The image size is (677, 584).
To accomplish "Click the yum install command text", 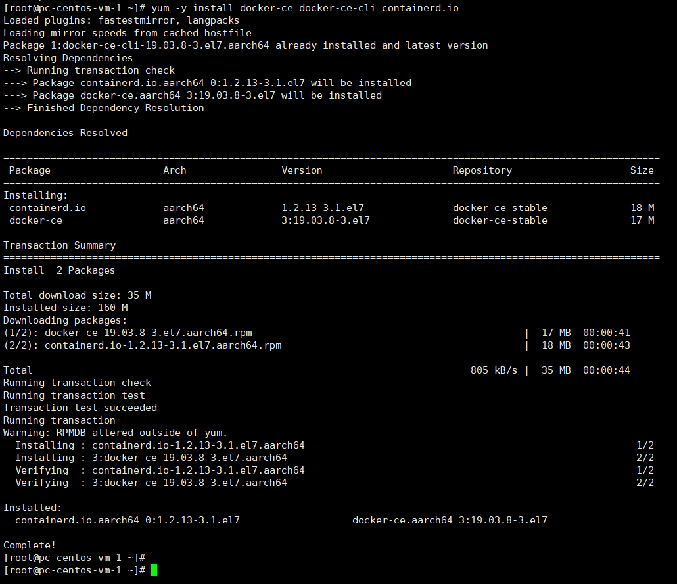I will [x=305, y=8].
